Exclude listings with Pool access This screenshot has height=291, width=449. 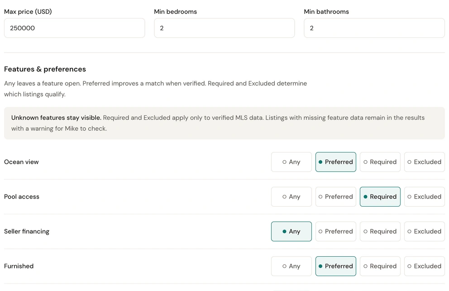(425, 197)
